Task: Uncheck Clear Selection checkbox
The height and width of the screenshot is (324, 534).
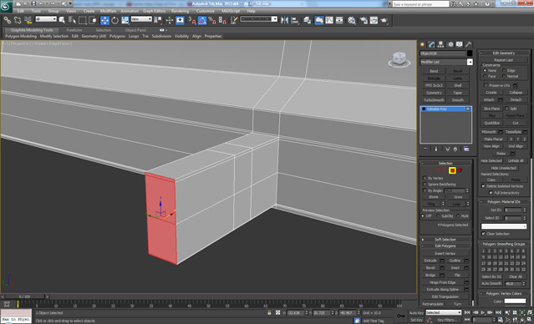Action: [483, 234]
